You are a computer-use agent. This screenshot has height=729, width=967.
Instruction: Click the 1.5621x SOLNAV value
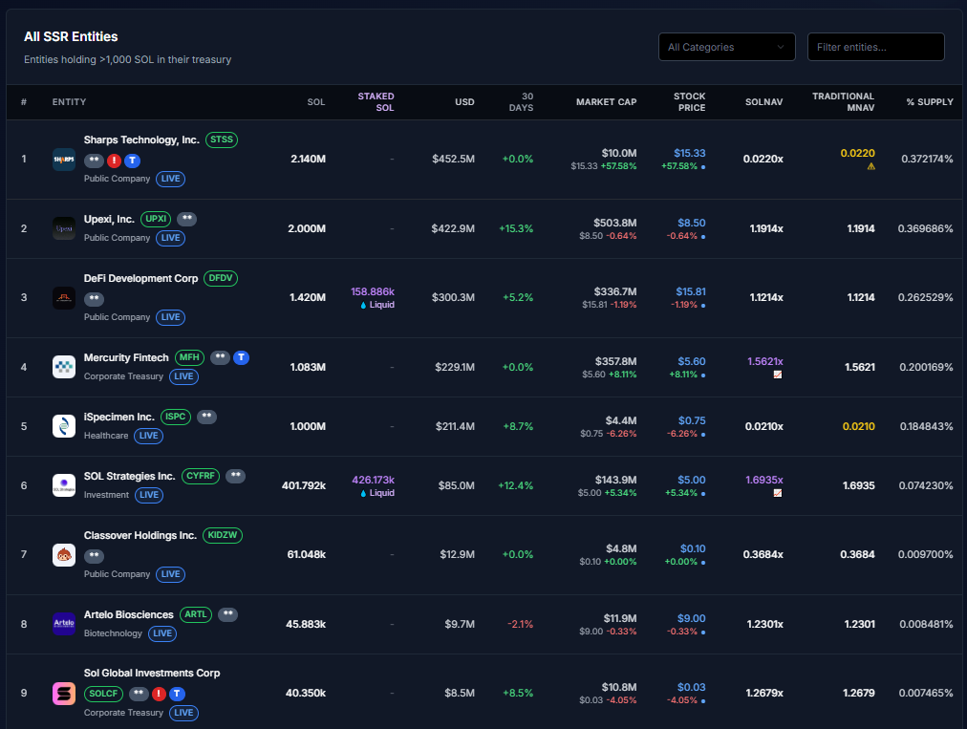pos(764,361)
